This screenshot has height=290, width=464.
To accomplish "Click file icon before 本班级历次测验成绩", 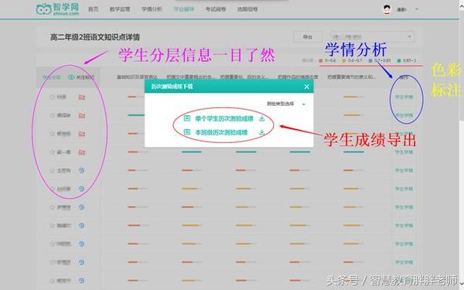I will [x=186, y=132].
